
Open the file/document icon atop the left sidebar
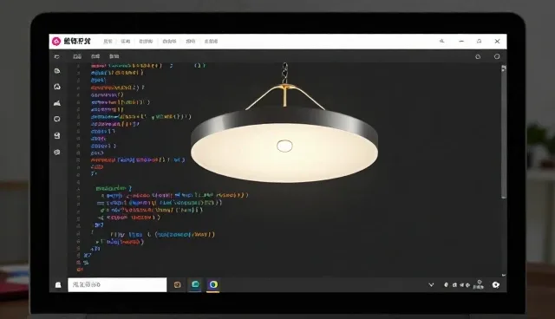[57, 71]
